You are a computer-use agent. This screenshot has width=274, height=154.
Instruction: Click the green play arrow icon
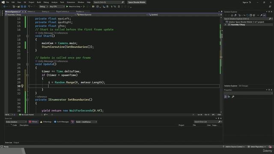coord(67,7)
